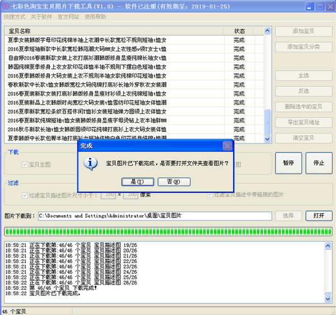This screenshot has height=315, width=336.
Task: Minimize the application window
Action: tap(310, 7)
